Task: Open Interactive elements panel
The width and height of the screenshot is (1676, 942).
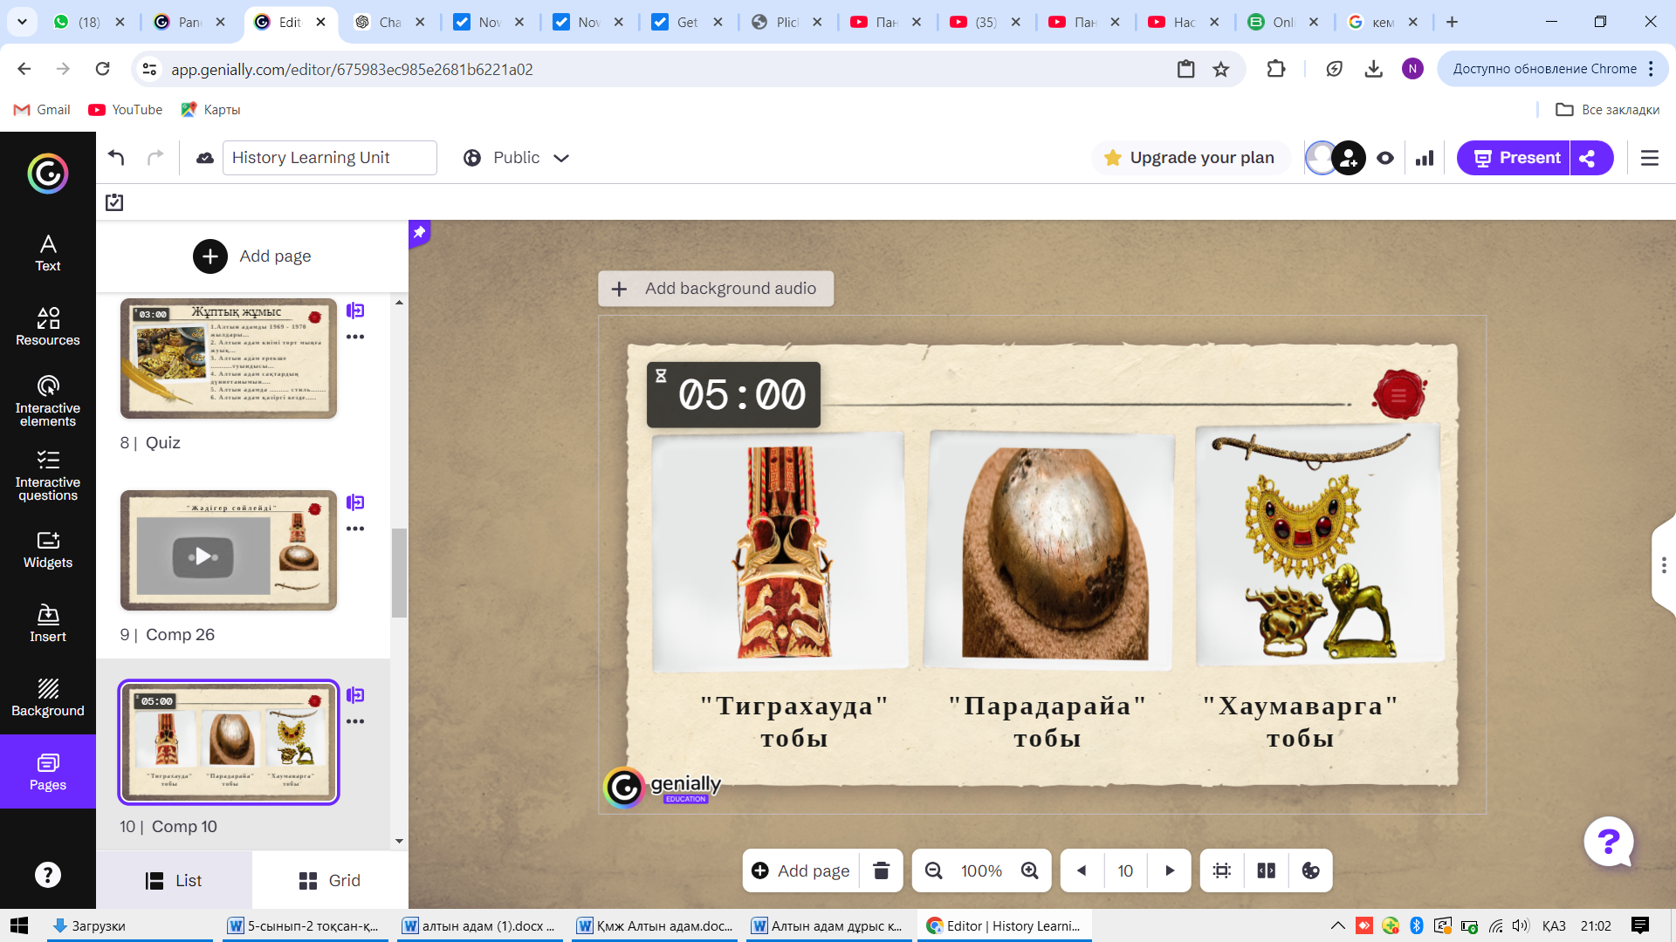Action: (x=48, y=401)
